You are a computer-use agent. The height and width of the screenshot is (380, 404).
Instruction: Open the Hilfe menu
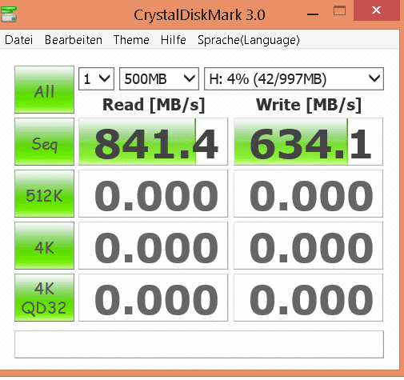point(173,40)
